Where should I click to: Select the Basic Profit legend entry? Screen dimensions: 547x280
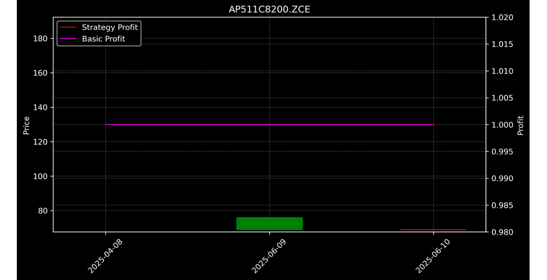click(x=92, y=39)
